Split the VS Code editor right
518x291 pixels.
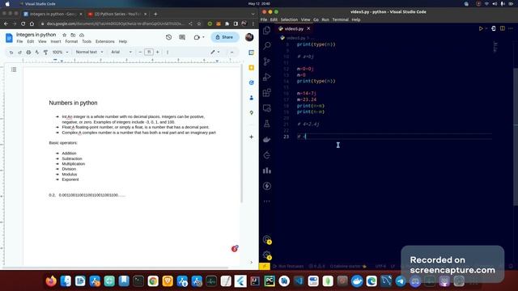503,29
